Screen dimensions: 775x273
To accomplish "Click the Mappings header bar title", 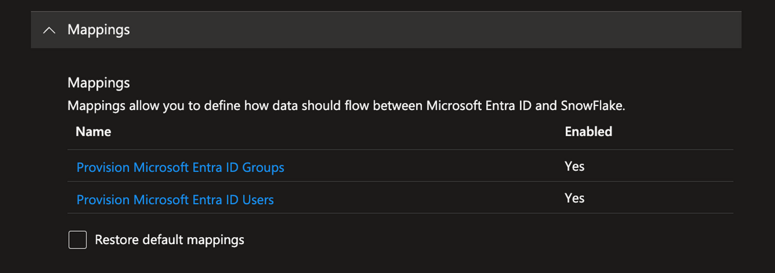I will (99, 30).
